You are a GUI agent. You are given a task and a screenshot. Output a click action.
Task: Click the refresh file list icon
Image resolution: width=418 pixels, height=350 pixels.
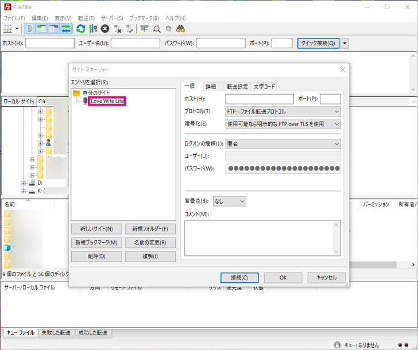pos(81,28)
